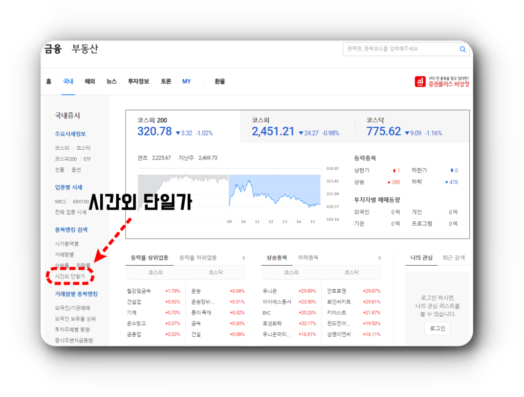Viewport: 524px width, 397px height.
Task: Open 선물 sidebar link
Action: pos(59,170)
